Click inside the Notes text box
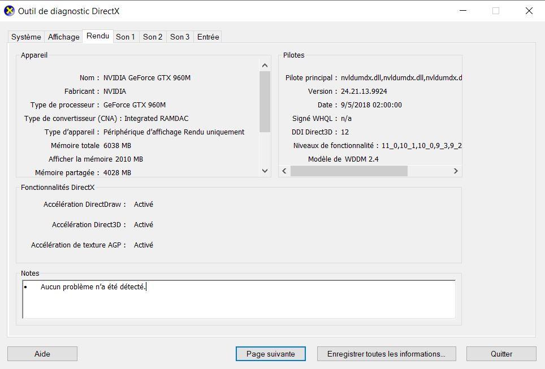Image resolution: width=545 pixels, height=369 pixels. coord(239,299)
